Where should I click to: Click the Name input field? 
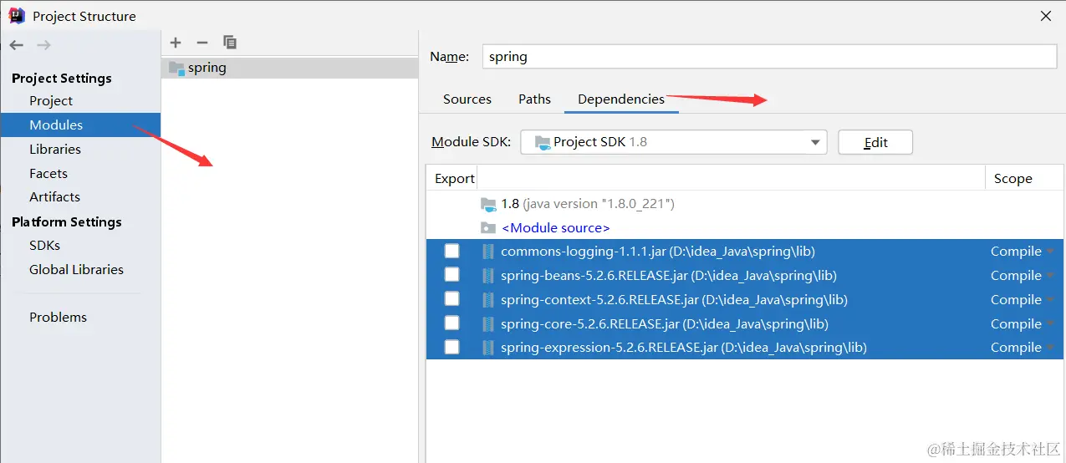tap(770, 56)
